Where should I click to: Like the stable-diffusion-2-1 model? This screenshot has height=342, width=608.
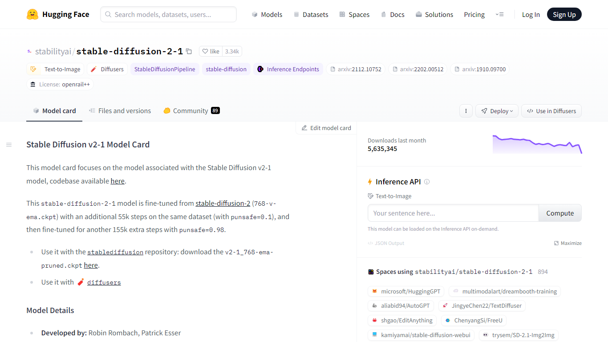tap(211, 51)
